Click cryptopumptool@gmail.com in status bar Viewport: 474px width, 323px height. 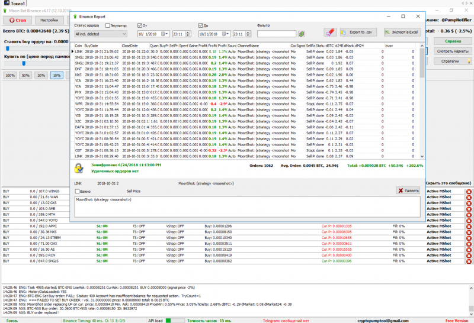tap(383, 321)
